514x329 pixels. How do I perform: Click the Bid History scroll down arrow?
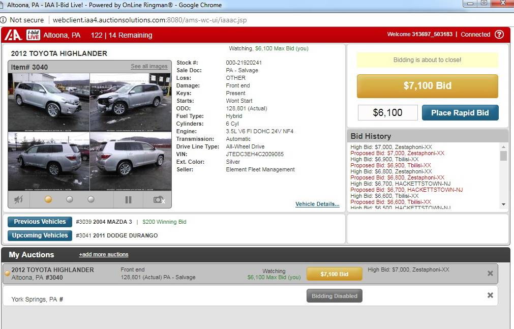pyautogui.click(x=503, y=204)
